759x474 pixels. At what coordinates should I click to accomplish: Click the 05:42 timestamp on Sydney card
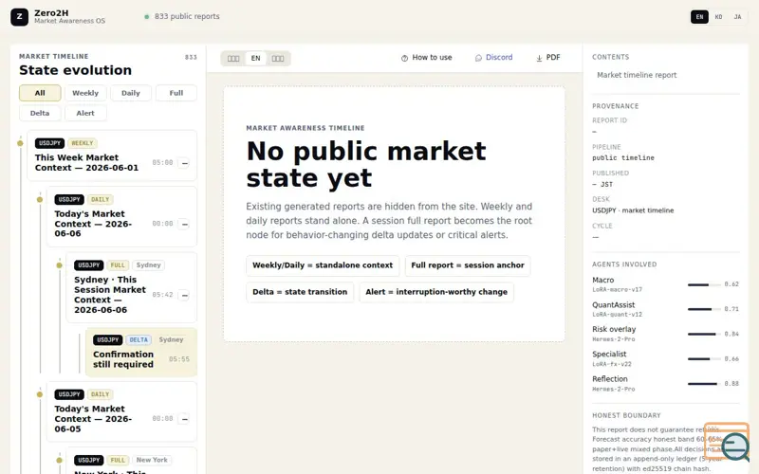coord(162,295)
